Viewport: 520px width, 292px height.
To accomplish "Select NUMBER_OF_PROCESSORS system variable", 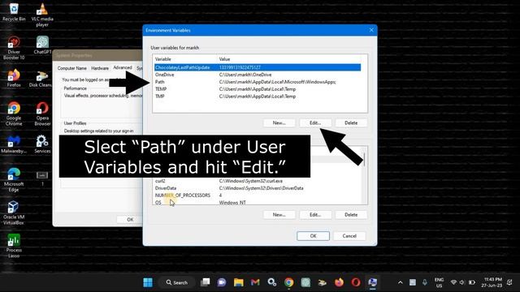I will [x=258, y=195].
